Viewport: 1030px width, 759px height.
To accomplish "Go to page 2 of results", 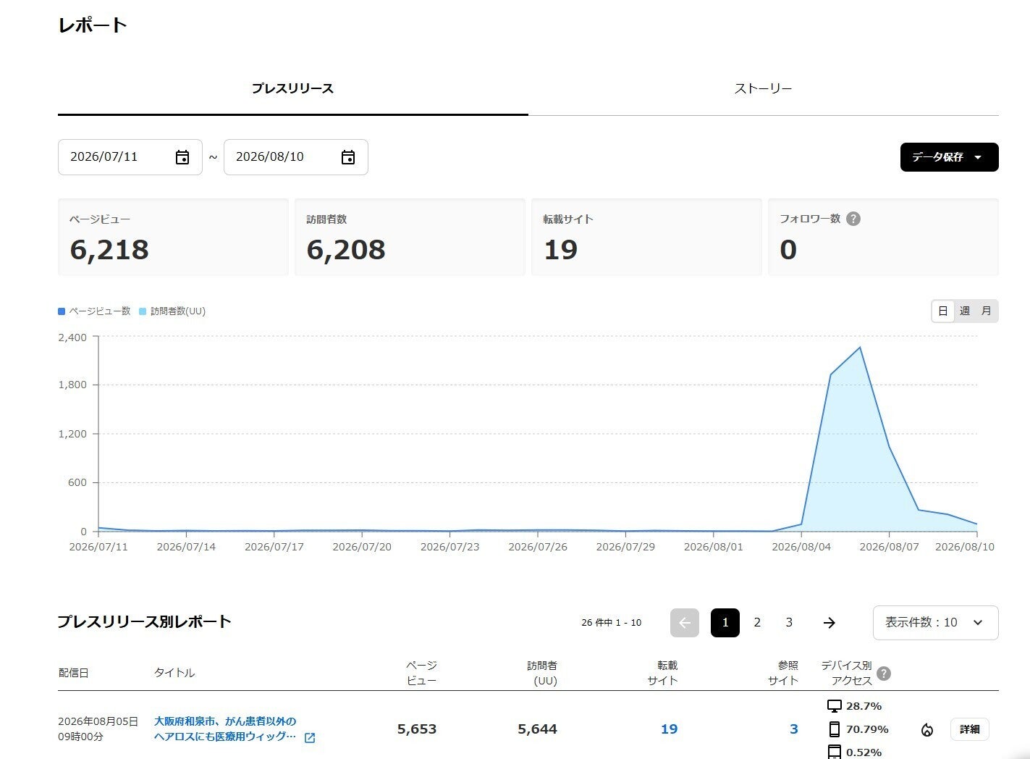I will pyautogui.click(x=757, y=623).
